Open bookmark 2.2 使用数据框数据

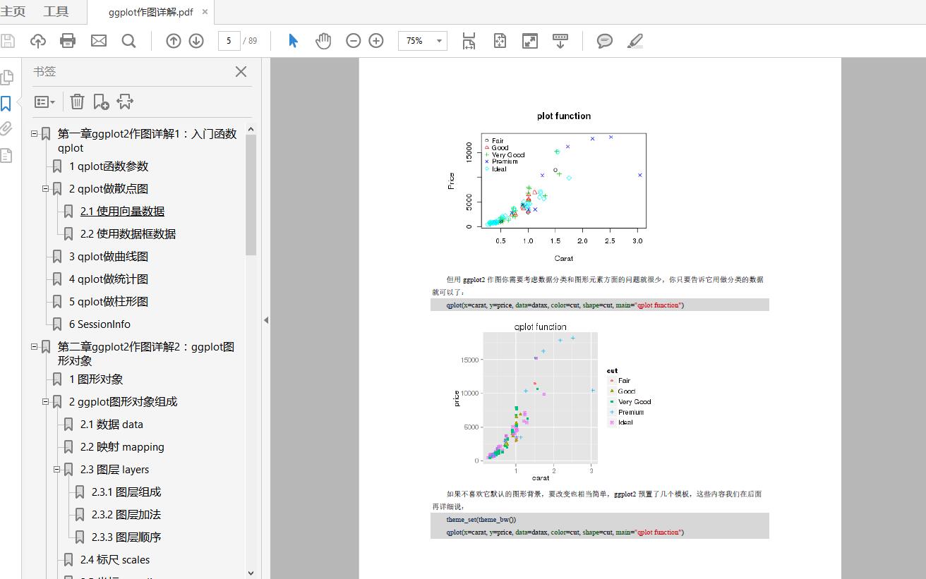[x=128, y=234]
